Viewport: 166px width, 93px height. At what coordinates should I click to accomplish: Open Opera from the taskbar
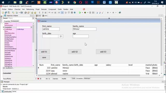(81, 2)
